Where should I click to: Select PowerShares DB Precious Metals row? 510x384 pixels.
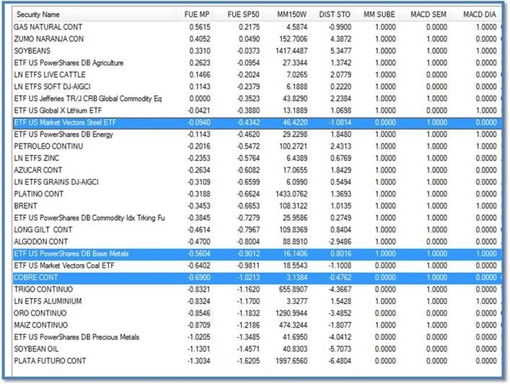coord(257,338)
